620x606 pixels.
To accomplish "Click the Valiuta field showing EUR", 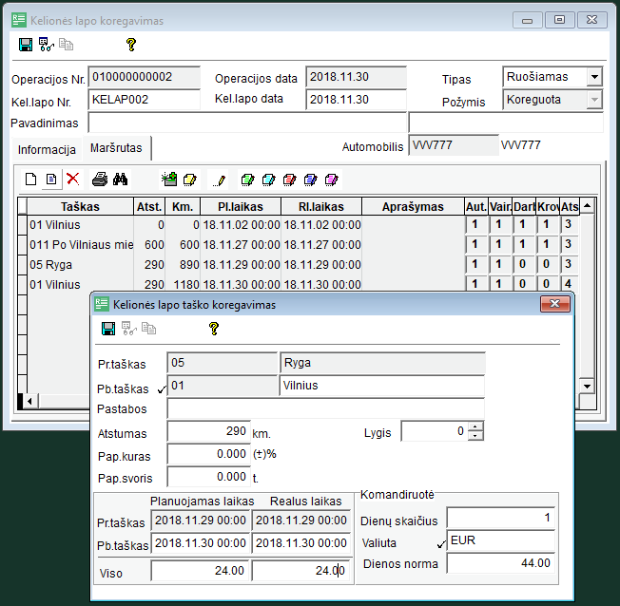I will click(x=500, y=540).
